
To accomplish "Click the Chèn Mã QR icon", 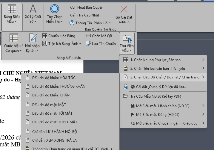I will [88, 36].
